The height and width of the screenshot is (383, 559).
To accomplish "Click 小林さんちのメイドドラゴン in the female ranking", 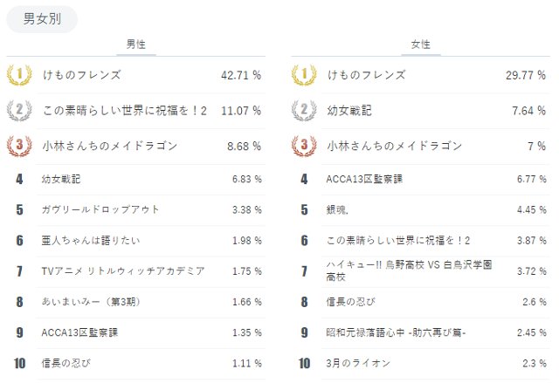I will coord(394,146).
